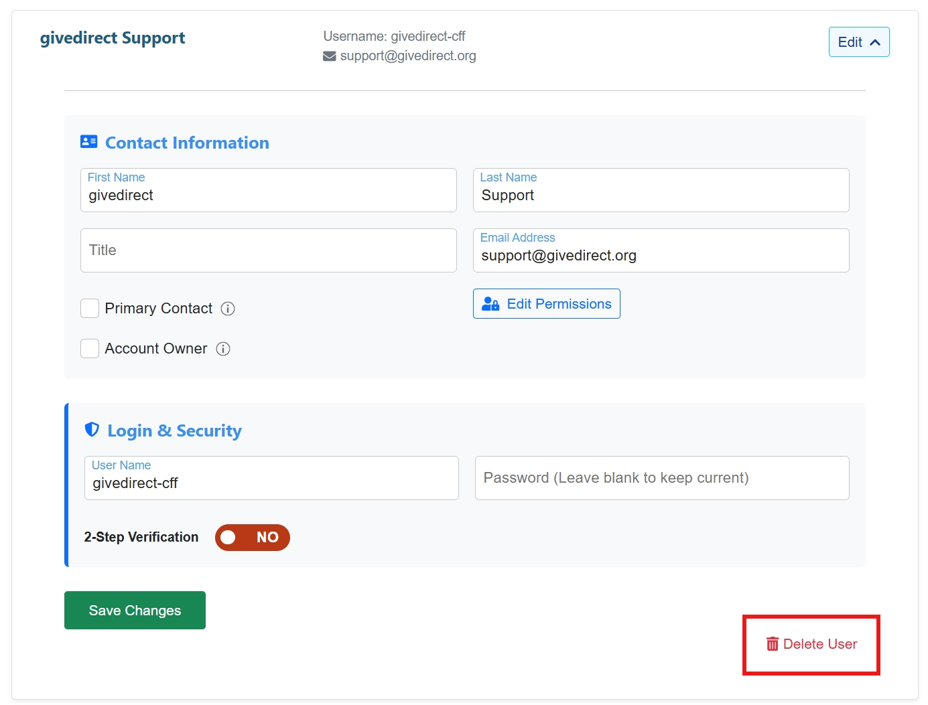Click the envelope icon beside support email
Image resolution: width=928 pixels, height=705 pixels.
[x=330, y=56]
